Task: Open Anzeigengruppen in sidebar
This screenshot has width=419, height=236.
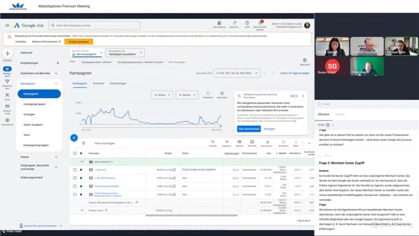Action: 34,104
